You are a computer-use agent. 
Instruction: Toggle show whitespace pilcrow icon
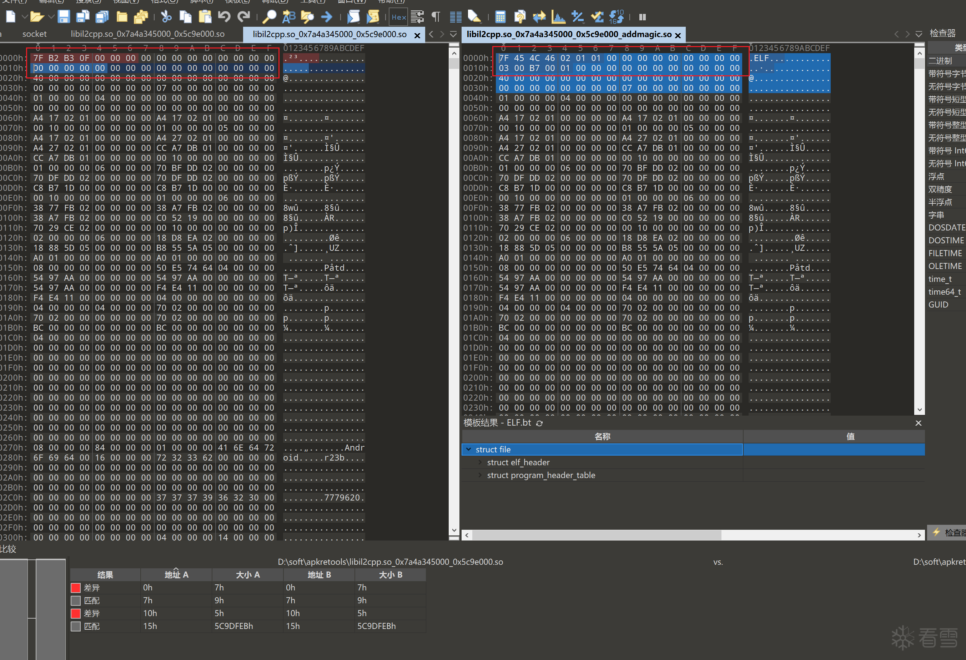pyautogui.click(x=436, y=17)
